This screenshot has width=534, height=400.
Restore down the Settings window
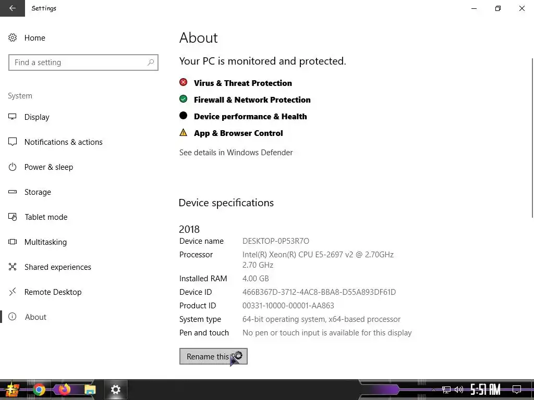498,8
